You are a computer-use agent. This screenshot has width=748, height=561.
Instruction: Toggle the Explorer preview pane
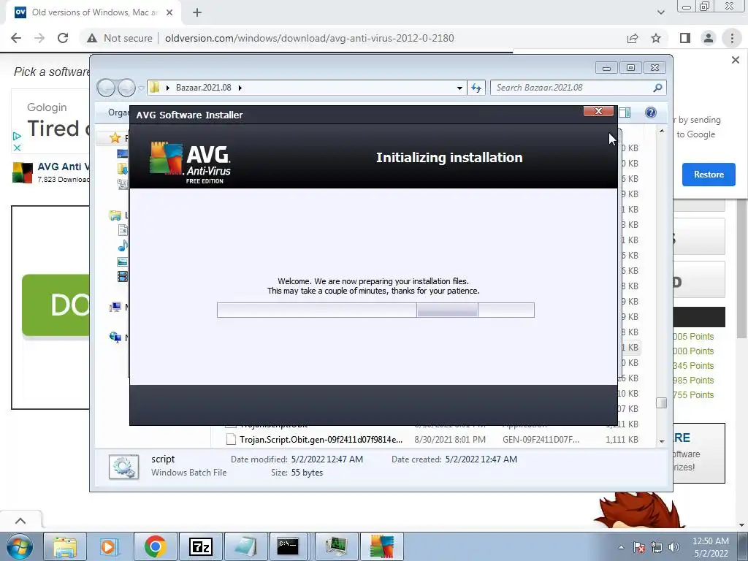(x=625, y=112)
